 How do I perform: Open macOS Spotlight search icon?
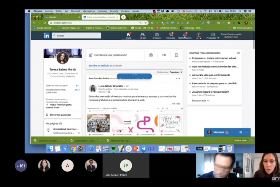coord(240,11)
